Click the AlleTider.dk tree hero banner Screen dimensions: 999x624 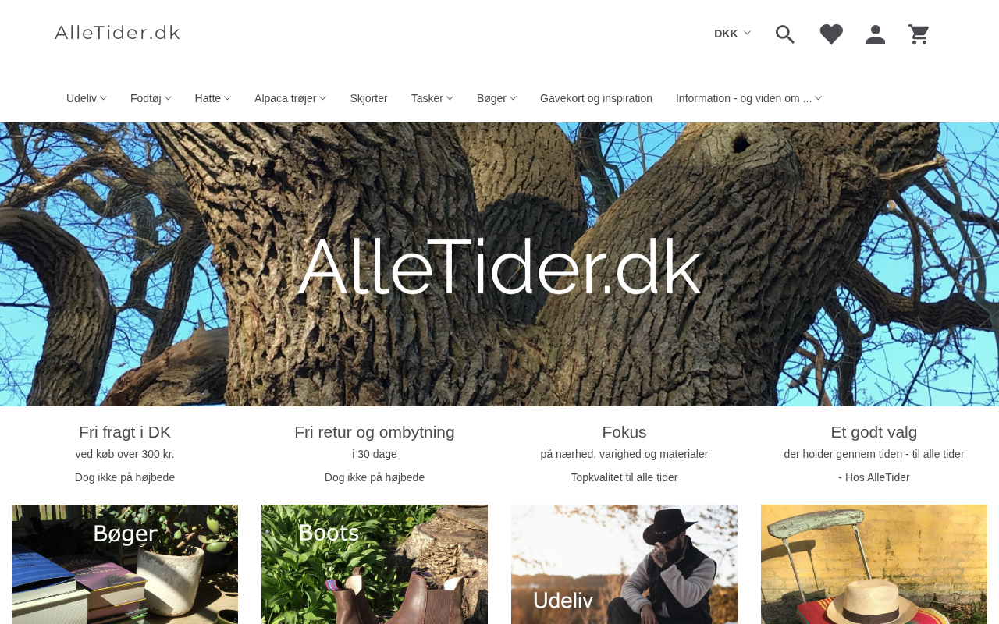click(499, 264)
